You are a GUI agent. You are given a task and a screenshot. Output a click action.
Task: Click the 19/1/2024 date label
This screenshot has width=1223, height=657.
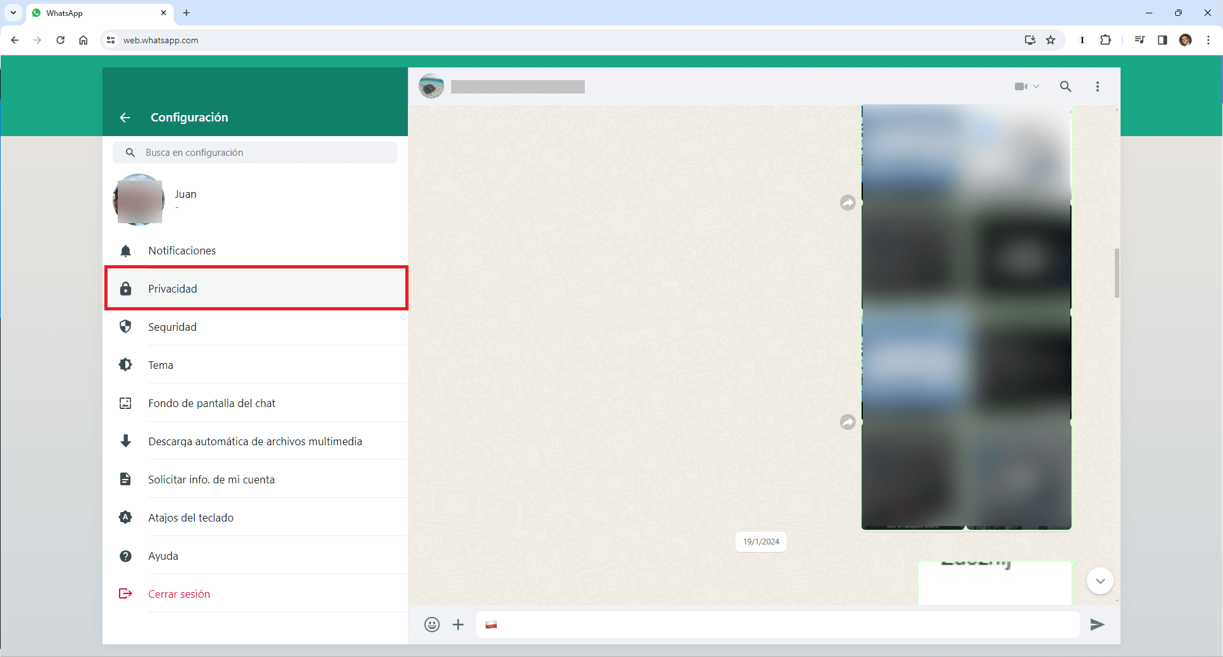[761, 542]
